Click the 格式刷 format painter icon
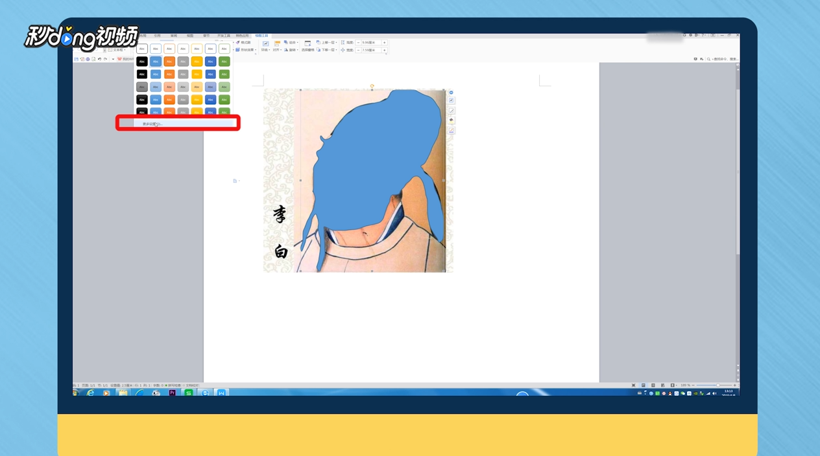This screenshot has width=820, height=456. [x=243, y=43]
